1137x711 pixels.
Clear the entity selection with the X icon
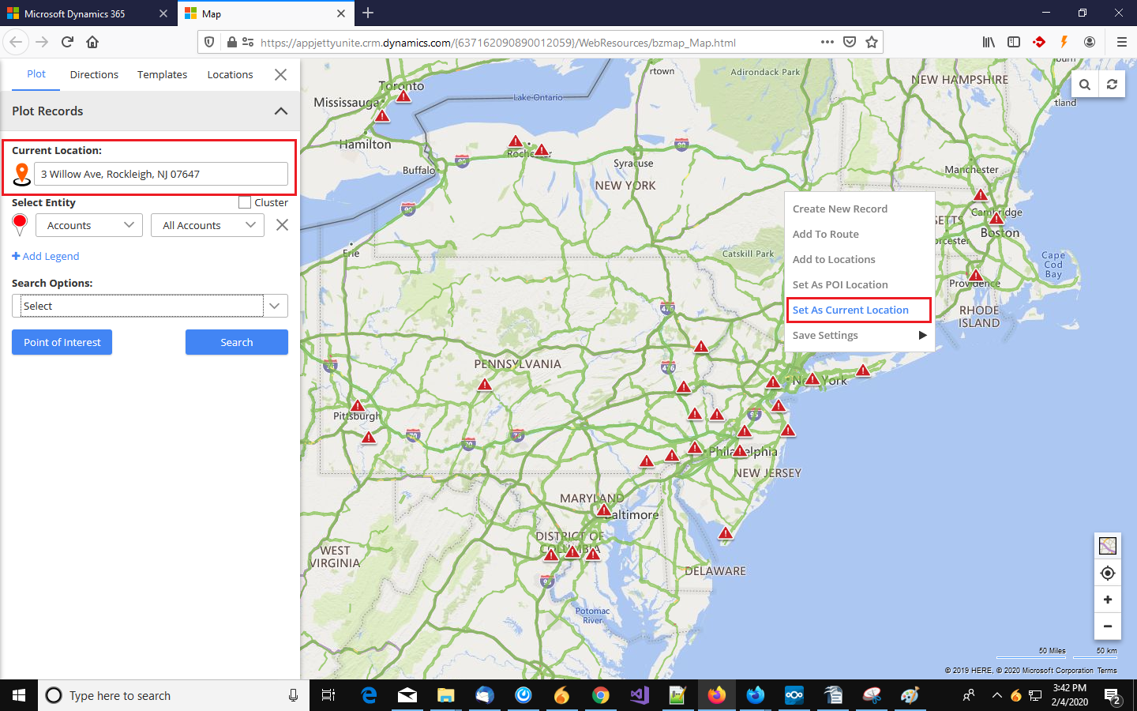[281, 224]
